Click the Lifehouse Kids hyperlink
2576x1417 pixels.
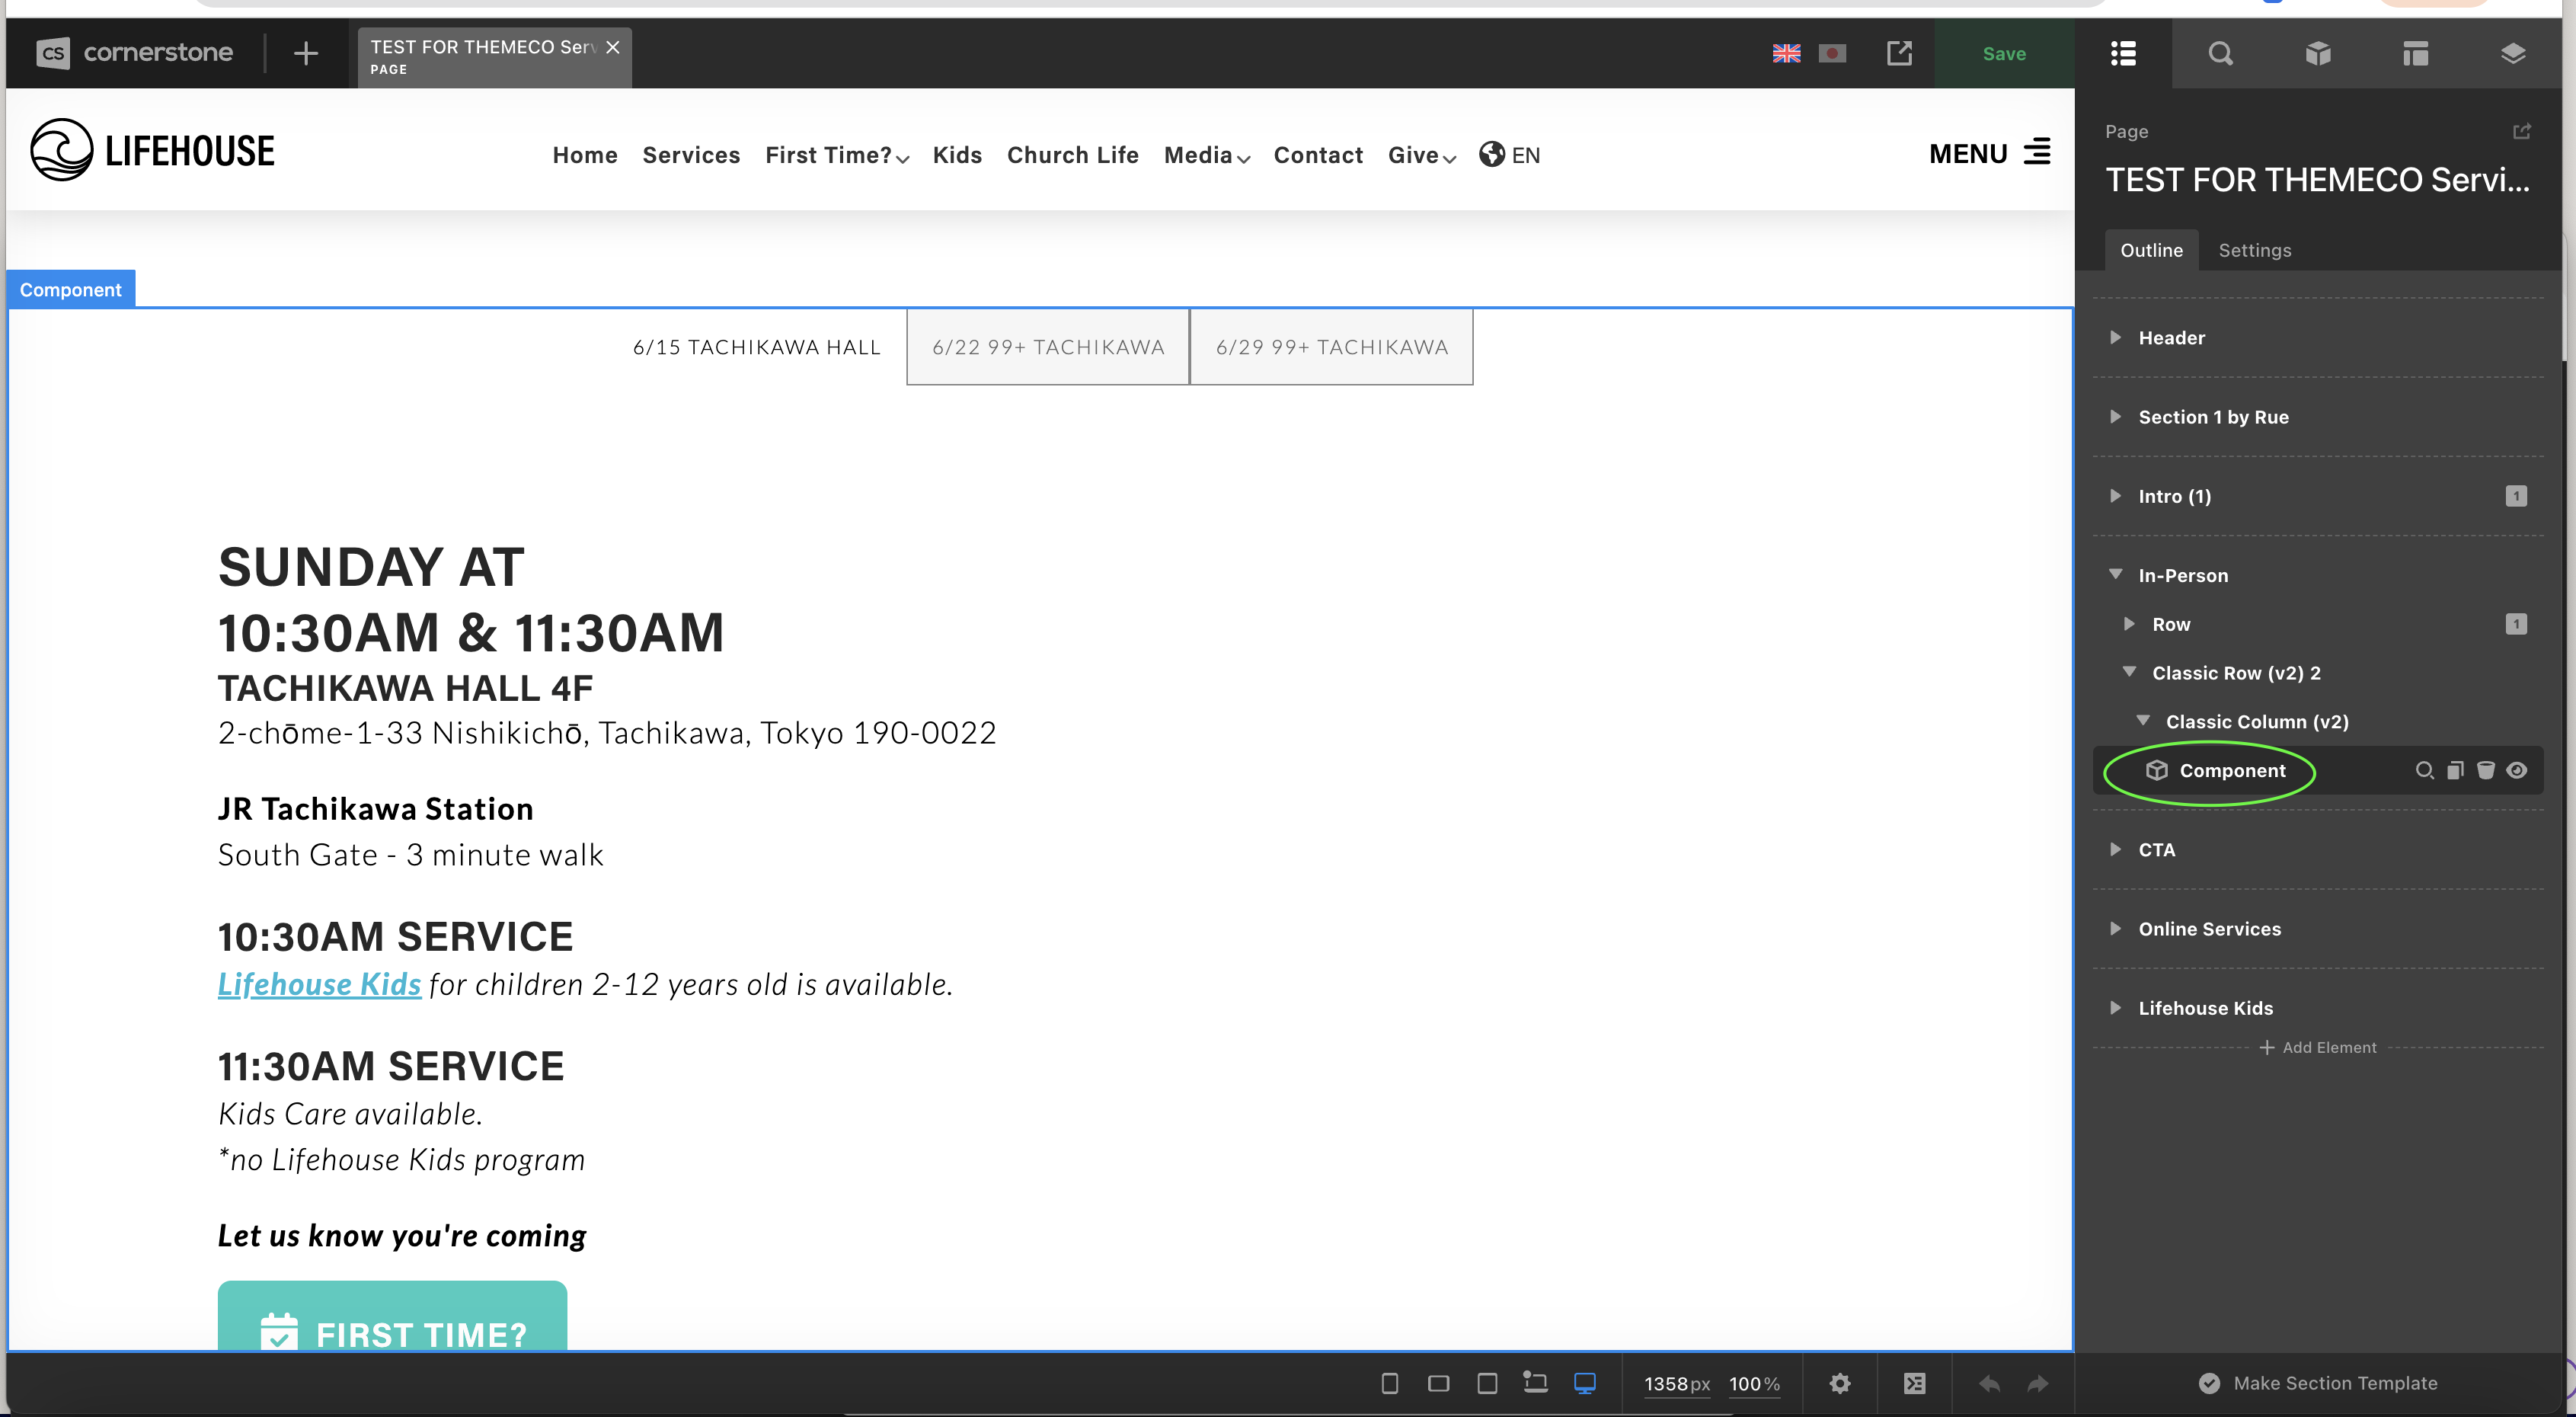point(319,984)
